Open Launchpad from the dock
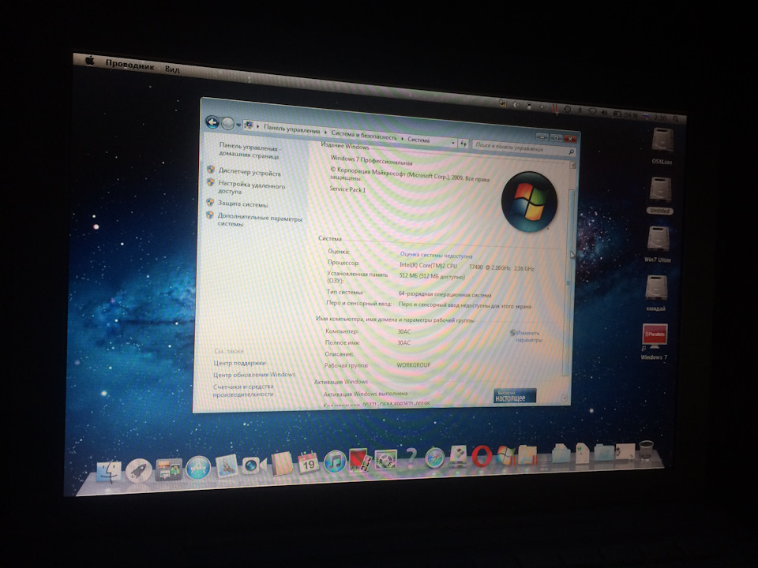Screen dimensions: 758x568 coord(139,470)
